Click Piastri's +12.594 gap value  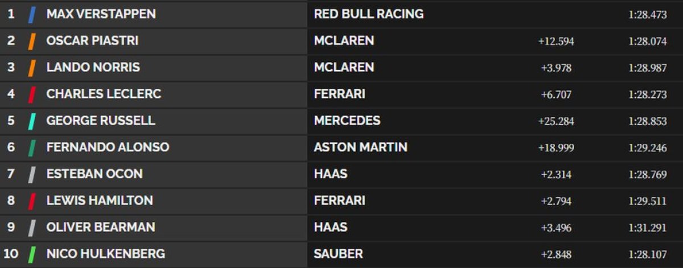(556, 42)
